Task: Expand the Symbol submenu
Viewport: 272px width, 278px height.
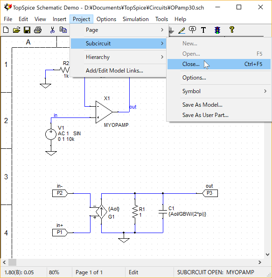Action: pyautogui.click(x=219, y=91)
